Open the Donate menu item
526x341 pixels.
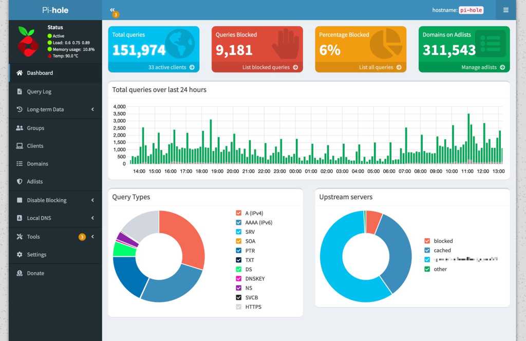pyautogui.click(x=35, y=273)
